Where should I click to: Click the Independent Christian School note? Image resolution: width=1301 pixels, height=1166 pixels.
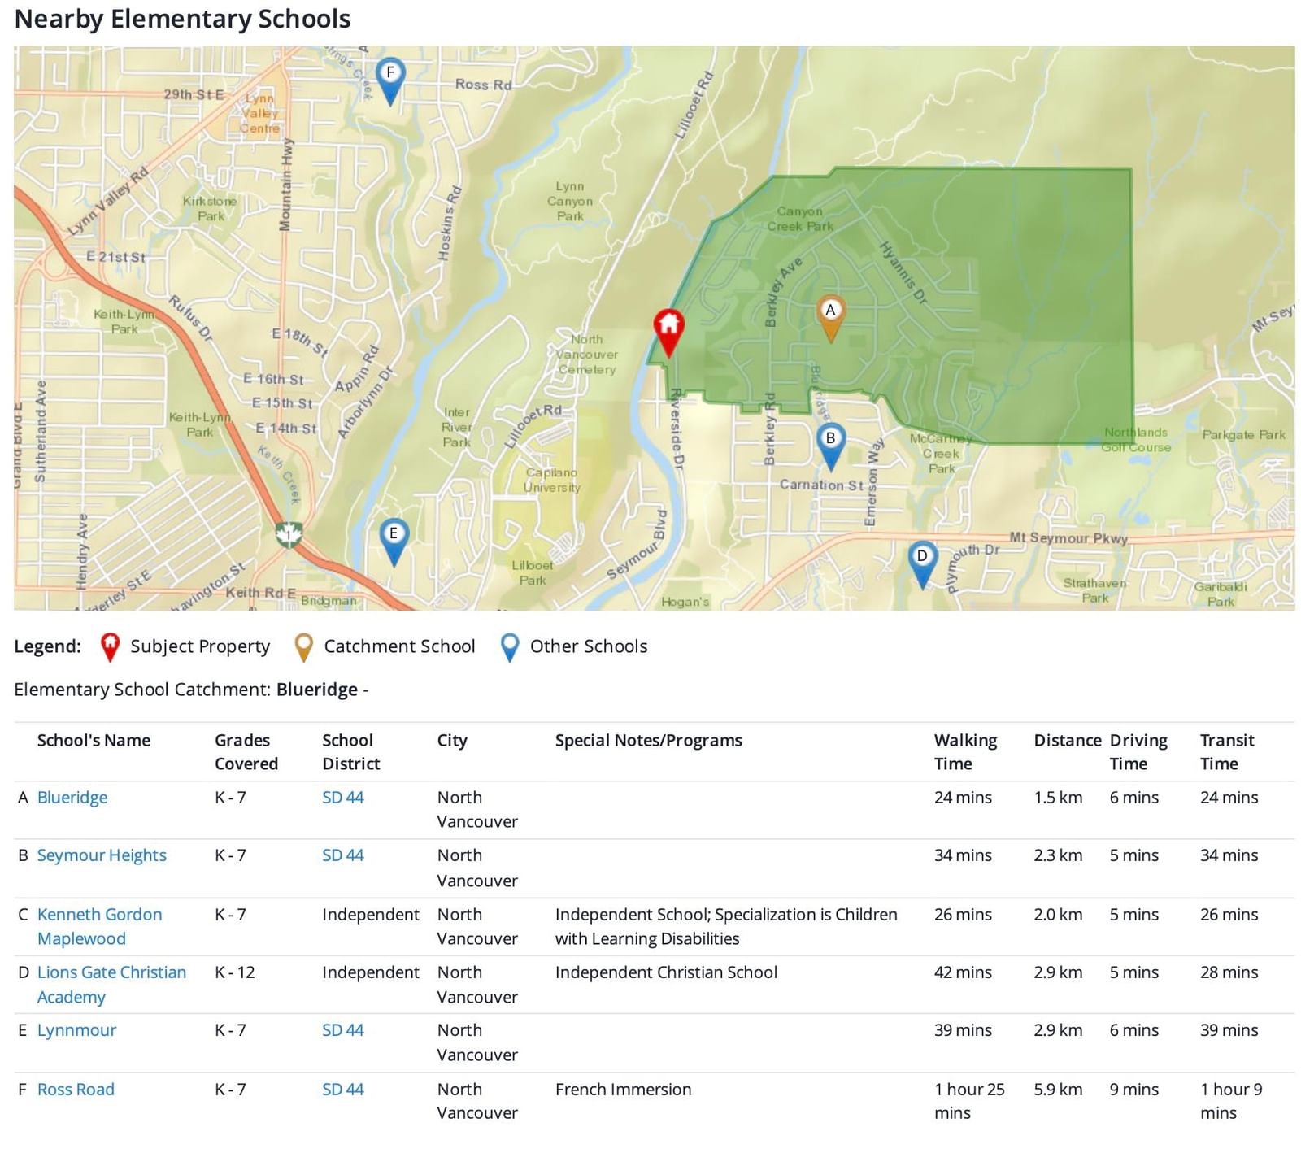[x=666, y=972]
